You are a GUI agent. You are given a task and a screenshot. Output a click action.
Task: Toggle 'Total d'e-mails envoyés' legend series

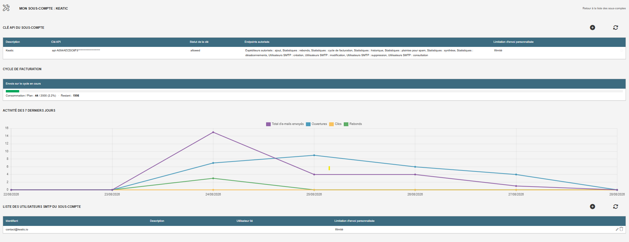[285, 124]
